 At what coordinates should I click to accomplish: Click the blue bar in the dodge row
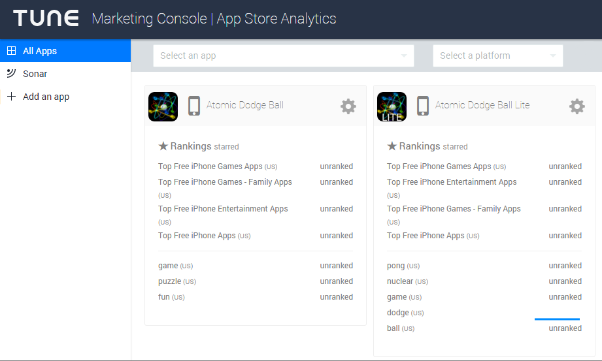coord(557,319)
